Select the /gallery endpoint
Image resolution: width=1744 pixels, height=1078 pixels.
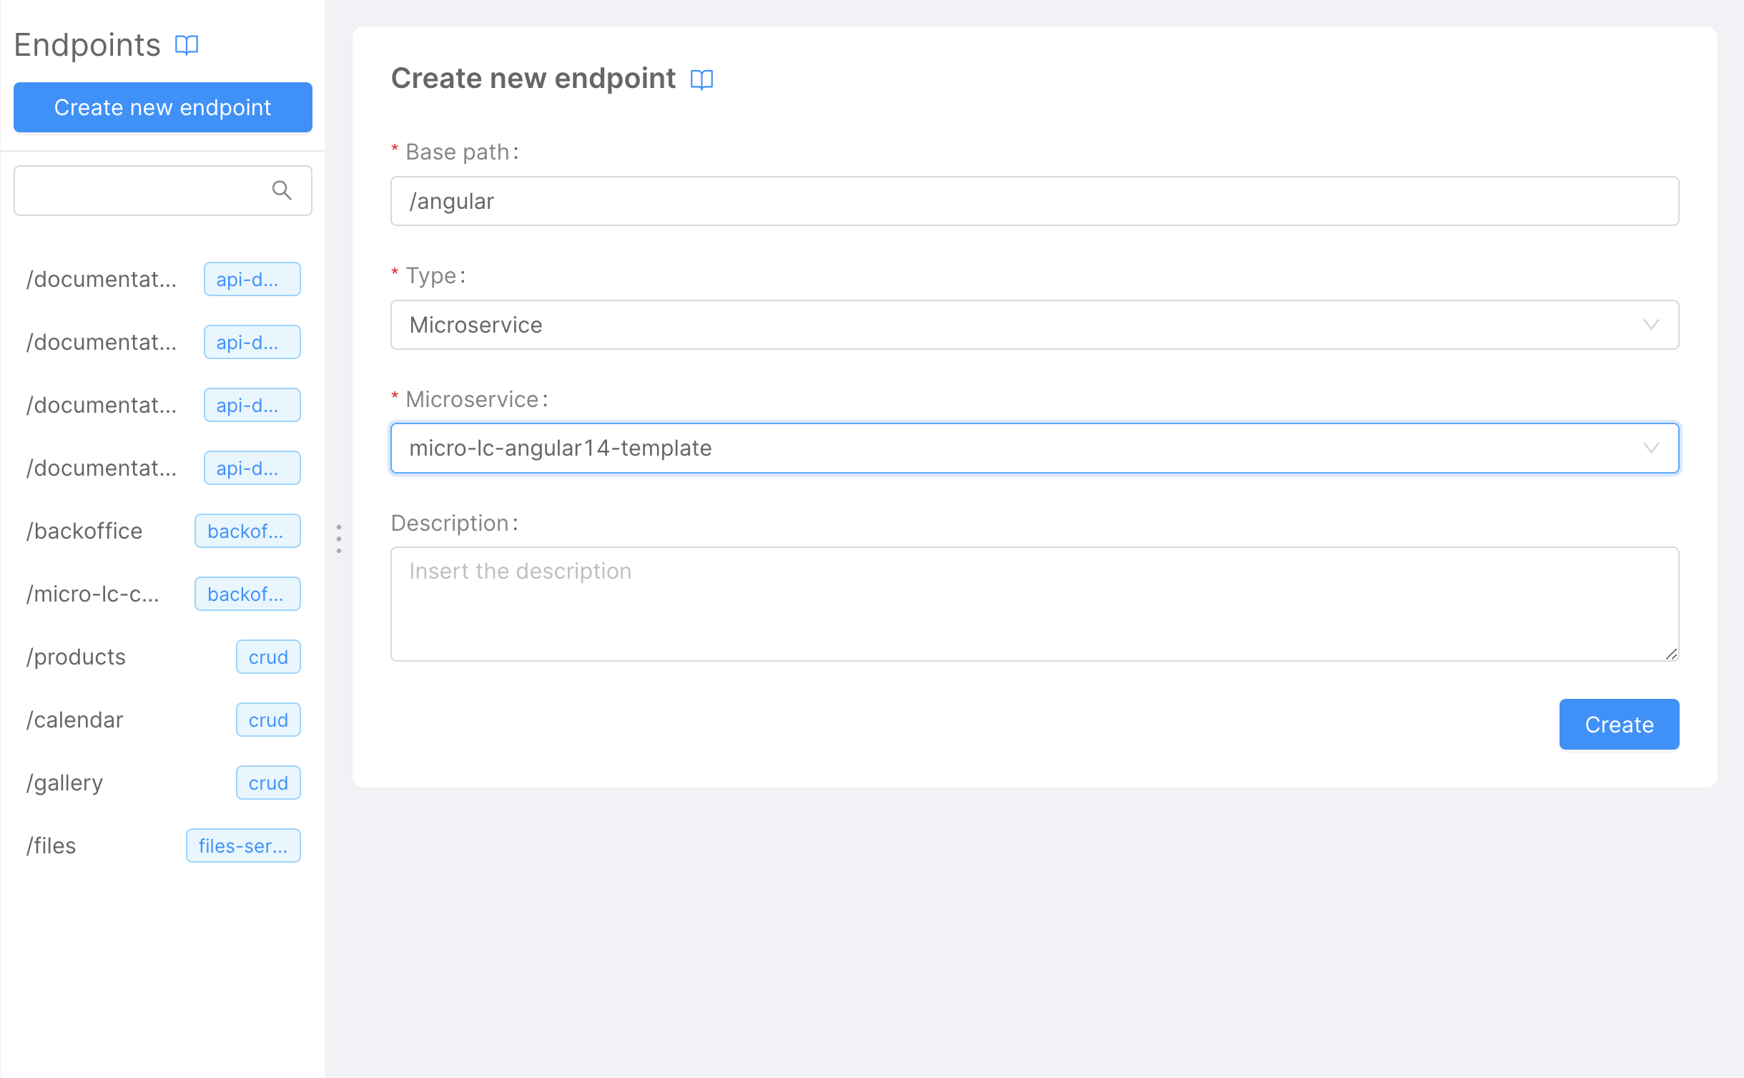64,782
